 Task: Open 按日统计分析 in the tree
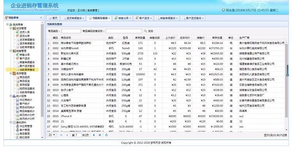pos(27,115)
